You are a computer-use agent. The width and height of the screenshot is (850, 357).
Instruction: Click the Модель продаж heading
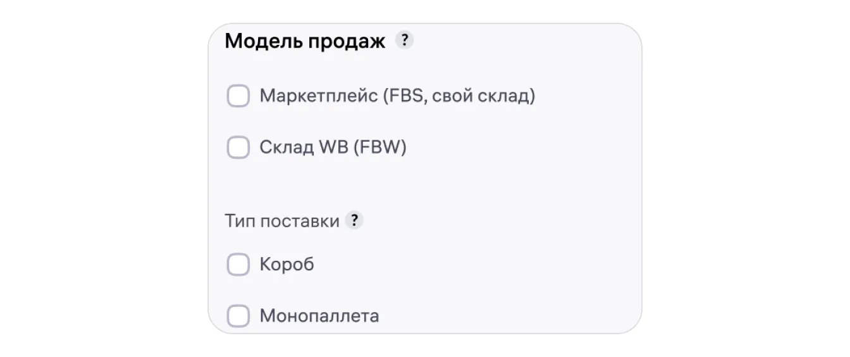click(x=305, y=42)
